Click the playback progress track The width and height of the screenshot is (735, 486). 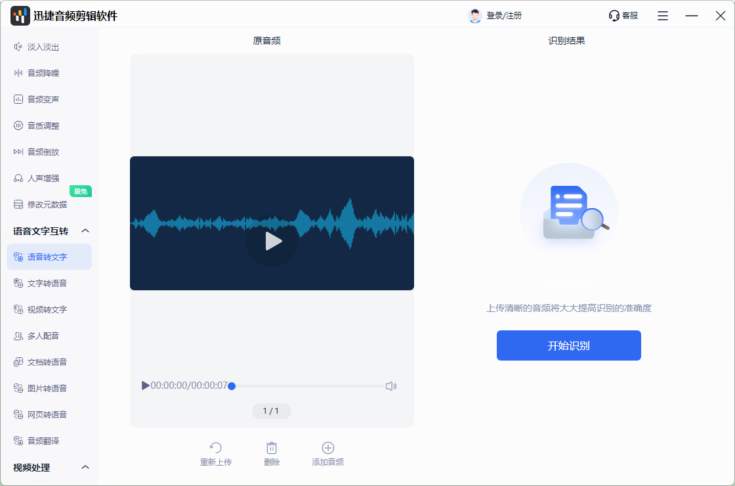pyautogui.click(x=308, y=386)
